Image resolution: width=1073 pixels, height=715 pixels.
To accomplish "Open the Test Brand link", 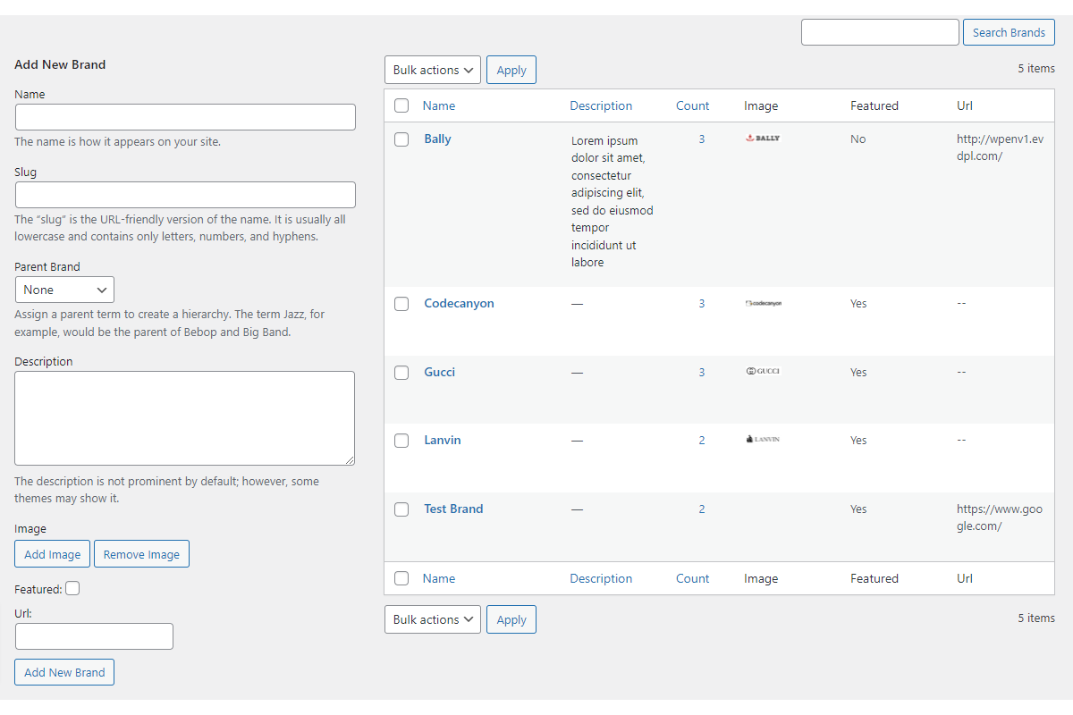I will click(453, 509).
